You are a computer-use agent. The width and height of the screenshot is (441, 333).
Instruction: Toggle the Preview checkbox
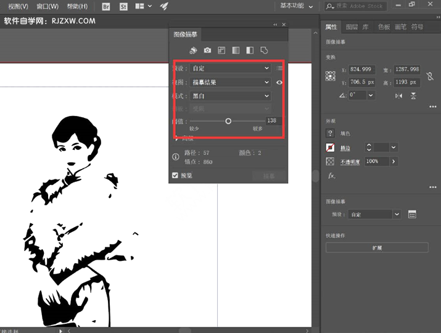tap(175, 175)
